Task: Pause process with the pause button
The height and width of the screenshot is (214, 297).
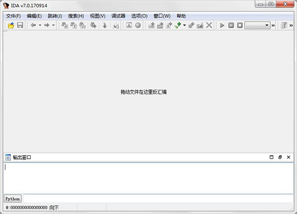Action: point(231,25)
